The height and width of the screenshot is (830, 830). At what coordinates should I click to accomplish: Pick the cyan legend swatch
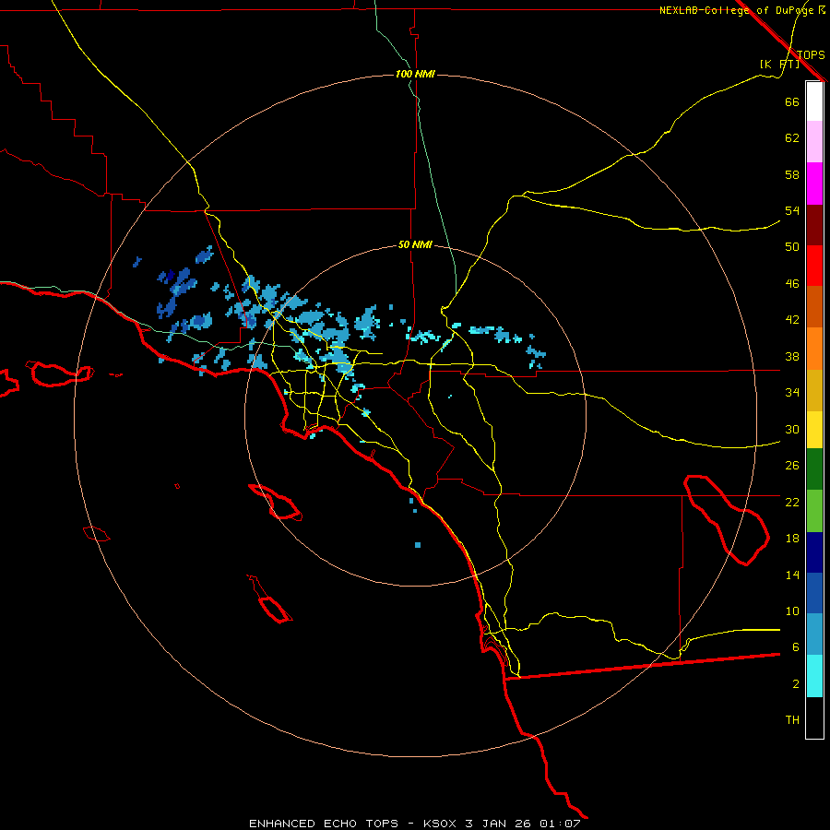[x=814, y=676]
